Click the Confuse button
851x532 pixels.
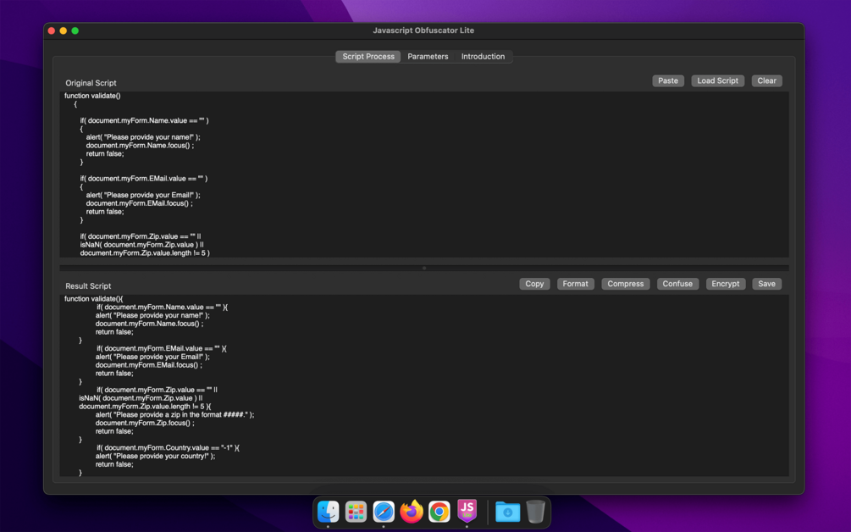coord(677,284)
